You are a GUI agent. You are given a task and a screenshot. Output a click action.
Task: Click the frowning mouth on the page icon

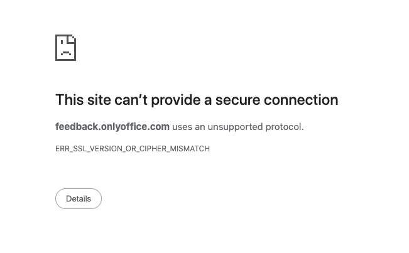(x=65, y=53)
